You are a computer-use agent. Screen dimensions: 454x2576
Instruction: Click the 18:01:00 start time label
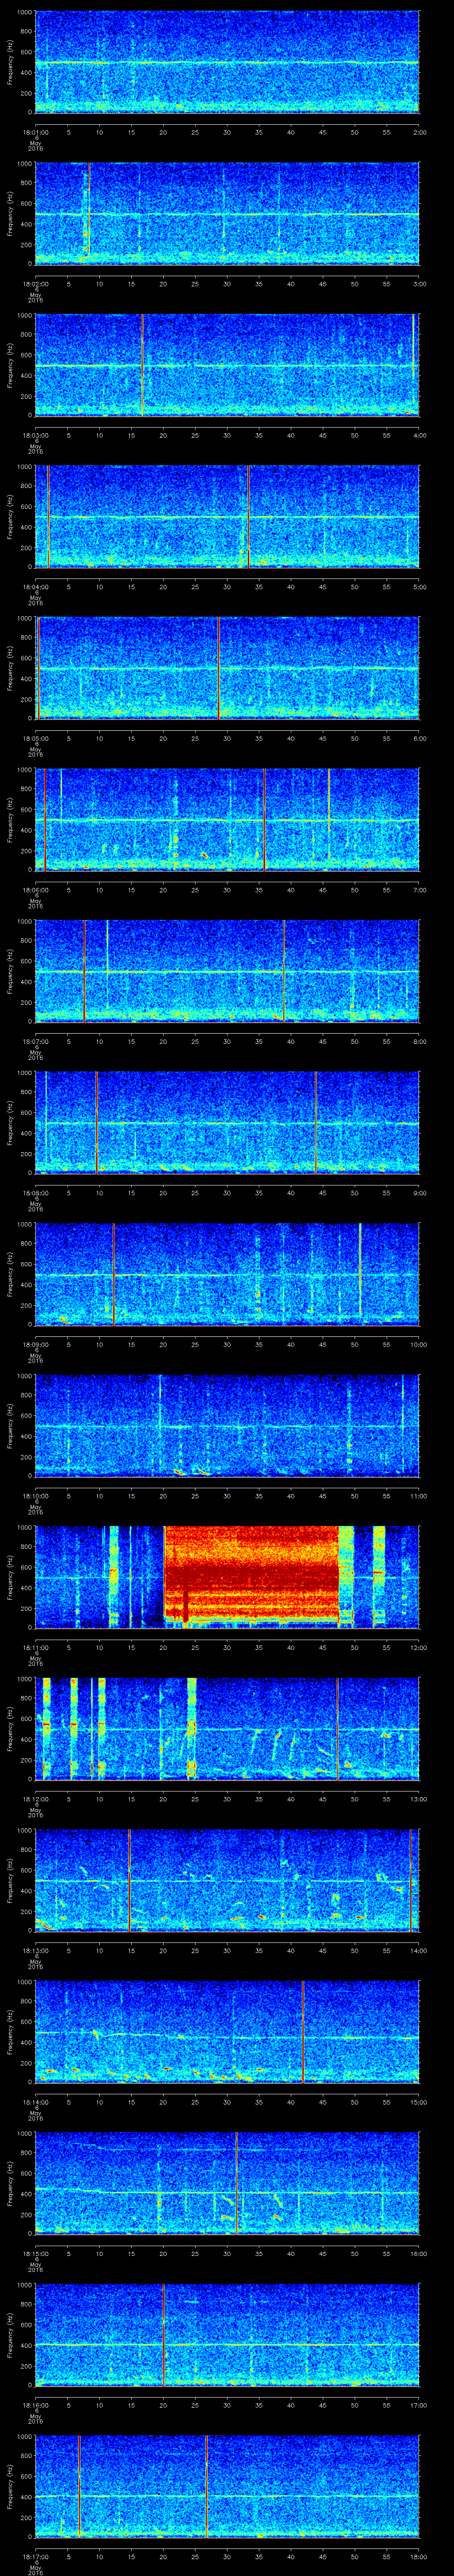(x=35, y=132)
